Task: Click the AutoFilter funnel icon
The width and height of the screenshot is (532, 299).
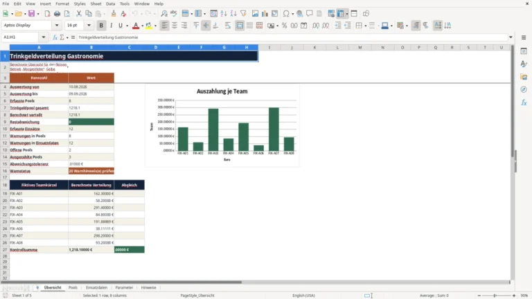Action: tap(243, 14)
